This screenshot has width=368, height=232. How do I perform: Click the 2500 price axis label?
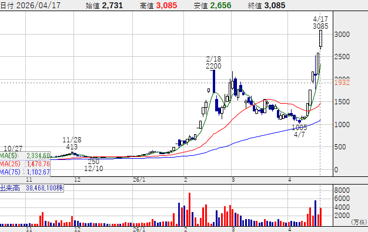342,57
